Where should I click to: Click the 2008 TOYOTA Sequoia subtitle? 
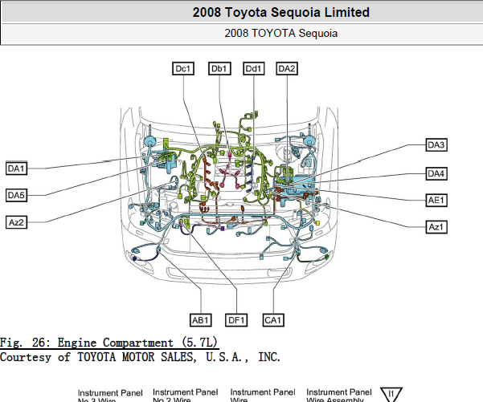tap(281, 33)
